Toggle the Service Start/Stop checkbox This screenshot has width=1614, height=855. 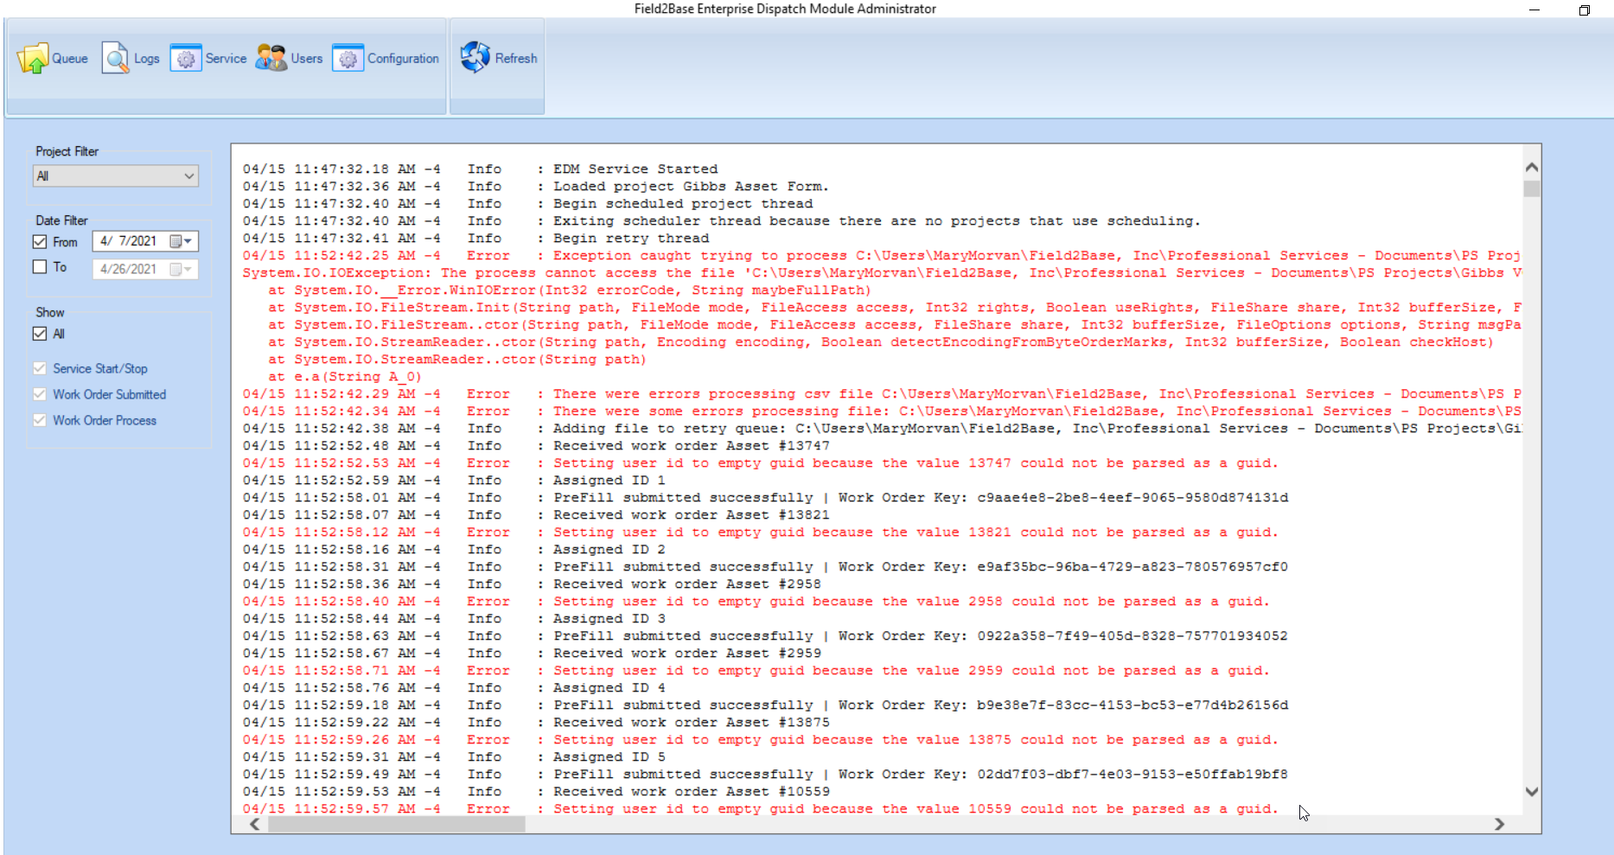tap(40, 368)
